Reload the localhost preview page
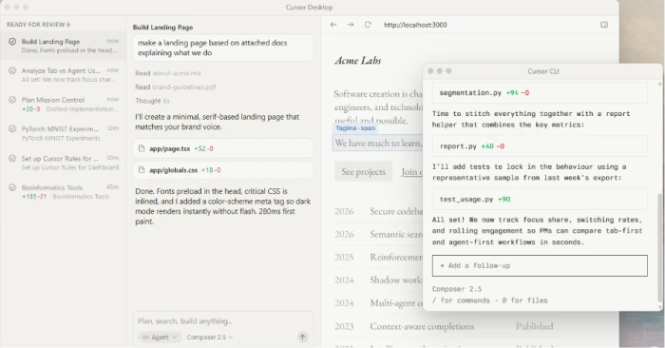 point(368,25)
